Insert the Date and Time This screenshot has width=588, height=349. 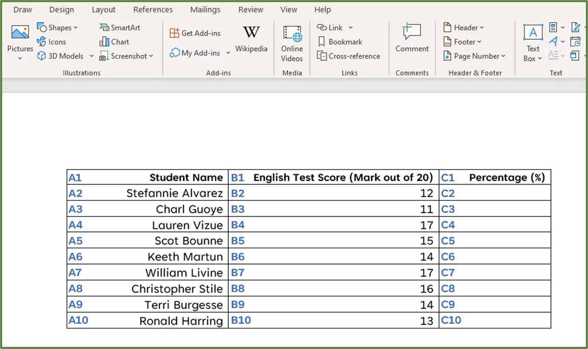click(576, 41)
